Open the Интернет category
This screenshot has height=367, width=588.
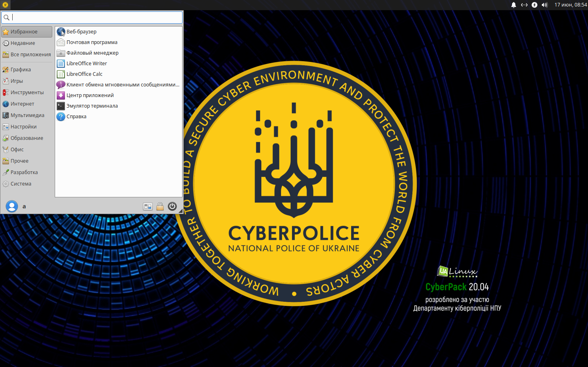click(27, 104)
